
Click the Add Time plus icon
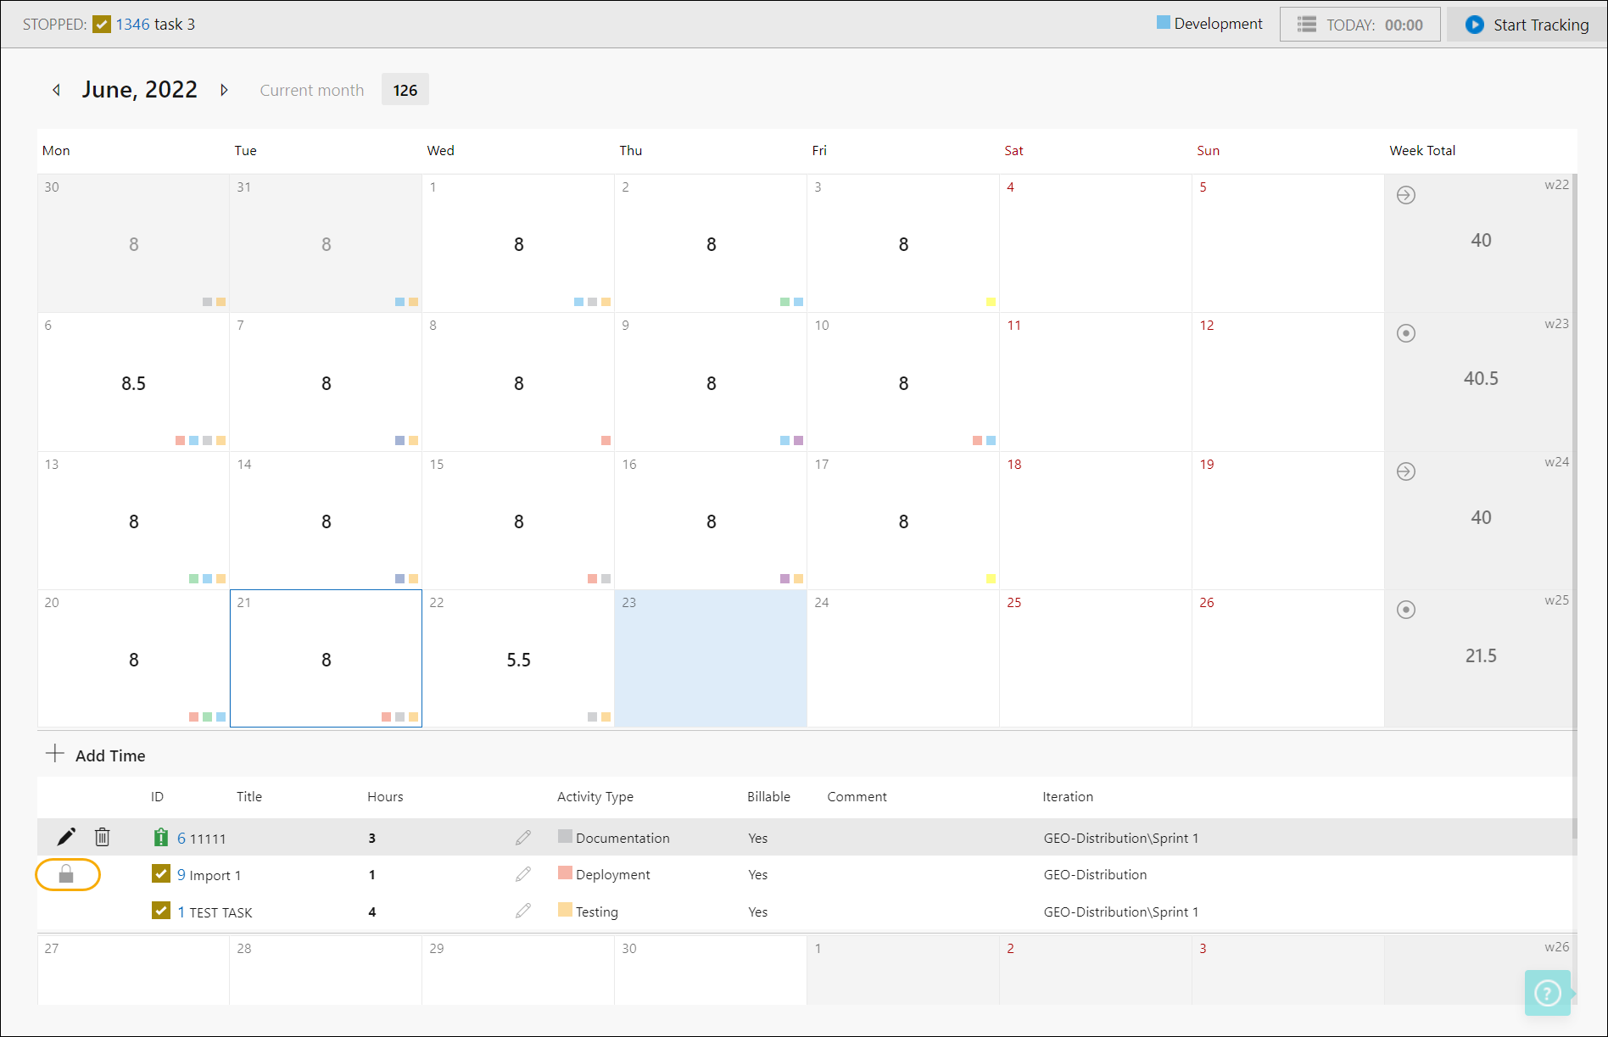tap(55, 754)
